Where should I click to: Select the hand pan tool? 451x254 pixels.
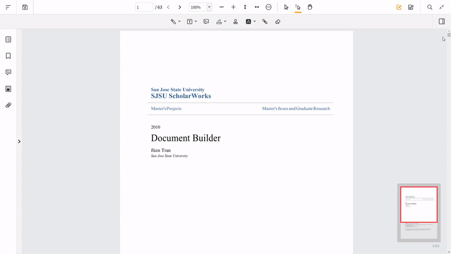tap(310, 7)
